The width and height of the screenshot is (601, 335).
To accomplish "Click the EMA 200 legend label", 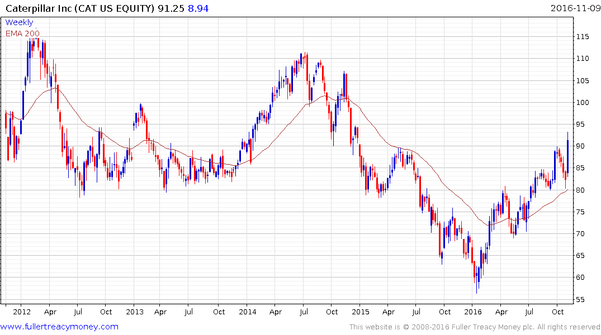I will pyautogui.click(x=22, y=33).
